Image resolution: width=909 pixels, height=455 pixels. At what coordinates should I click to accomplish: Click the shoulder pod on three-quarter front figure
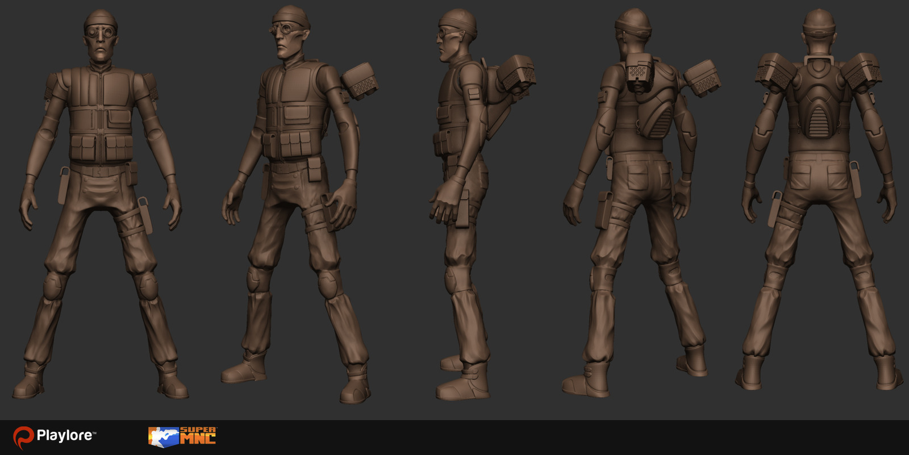[x=361, y=81]
